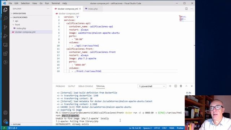The width and height of the screenshot is (231, 130).
Task: Change language mode via 'YAML' status item
Action: [x=172, y=128]
